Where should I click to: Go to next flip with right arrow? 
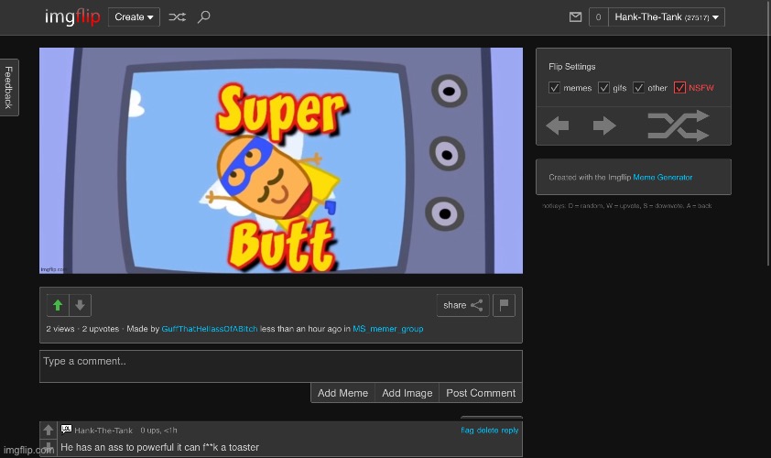604,125
